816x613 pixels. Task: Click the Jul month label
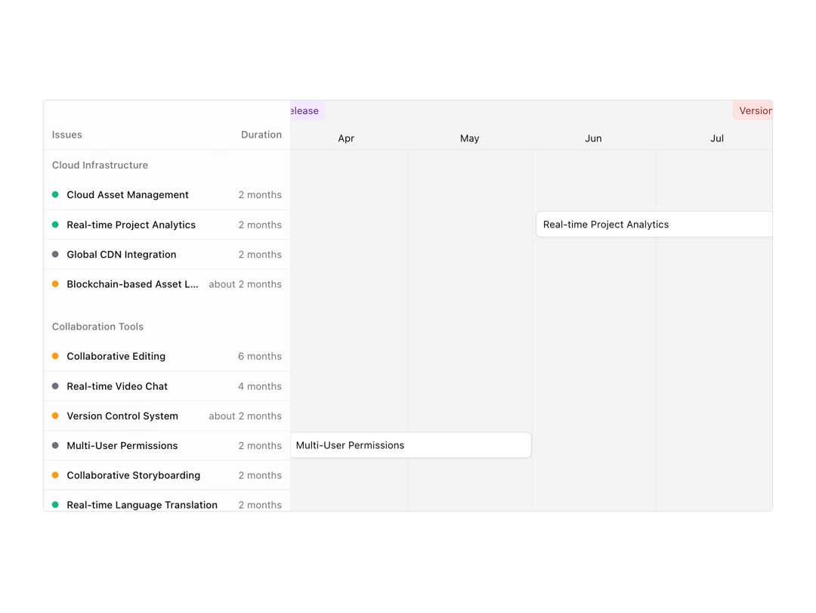(x=717, y=138)
